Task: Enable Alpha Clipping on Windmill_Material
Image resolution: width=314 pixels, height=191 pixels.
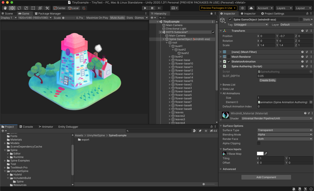Action: coord(259,143)
